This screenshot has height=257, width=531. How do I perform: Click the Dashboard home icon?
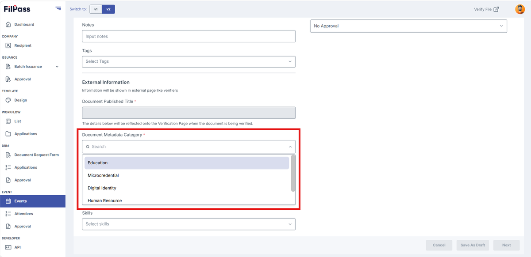tap(8, 24)
